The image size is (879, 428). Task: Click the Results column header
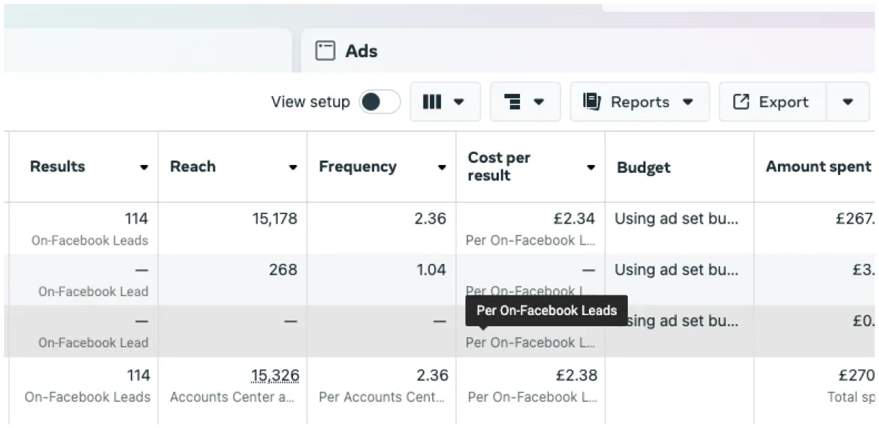(58, 166)
